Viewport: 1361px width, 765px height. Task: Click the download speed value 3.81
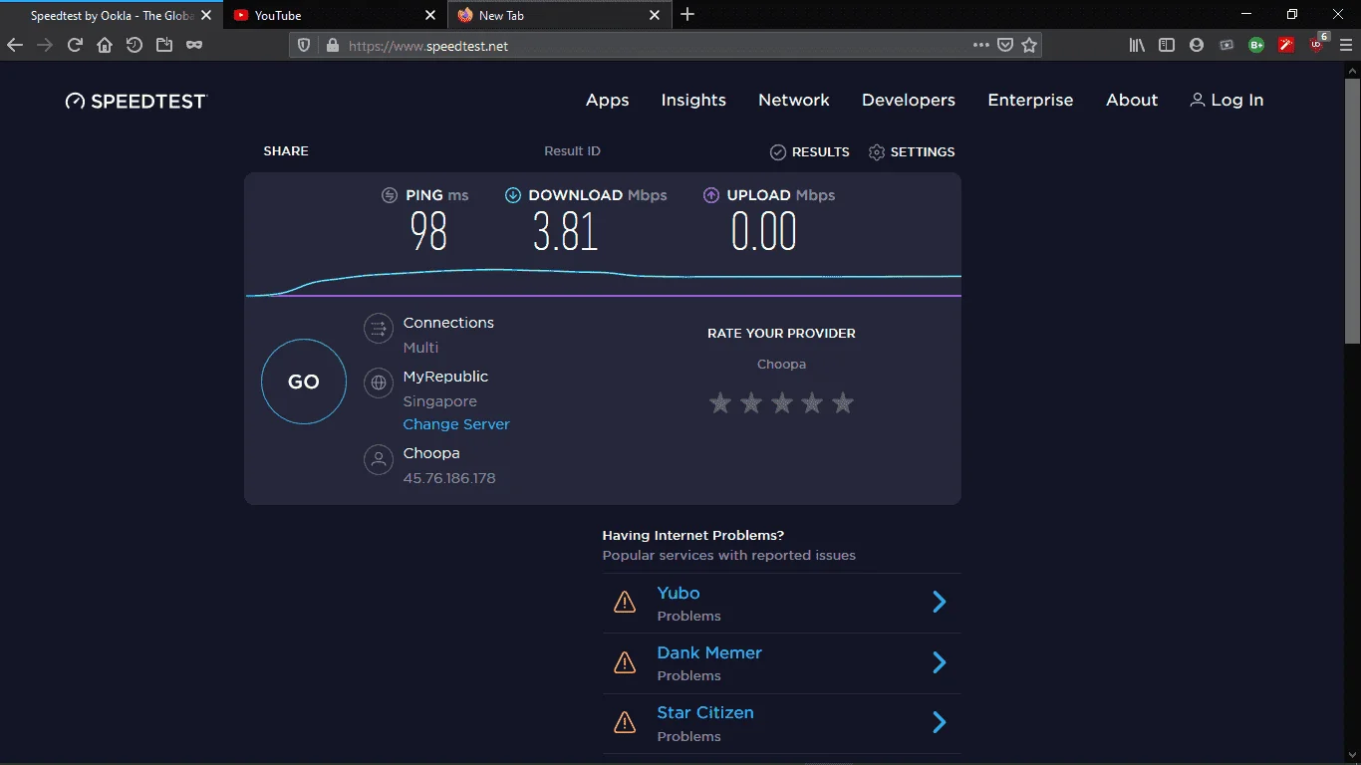(x=565, y=232)
